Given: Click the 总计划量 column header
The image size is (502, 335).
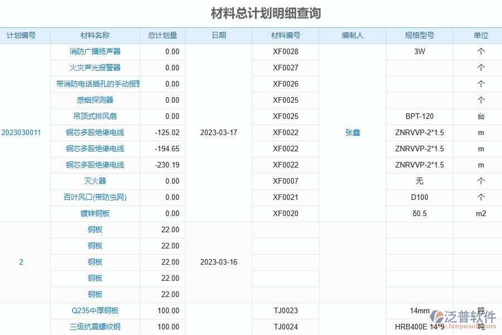Looking at the screenshot, I should click(x=162, y=35).
